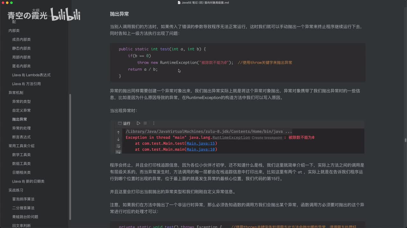Navigate to 异常的处理 section
The height and width of the screenshot is (228, 407).
coord(21,128)
